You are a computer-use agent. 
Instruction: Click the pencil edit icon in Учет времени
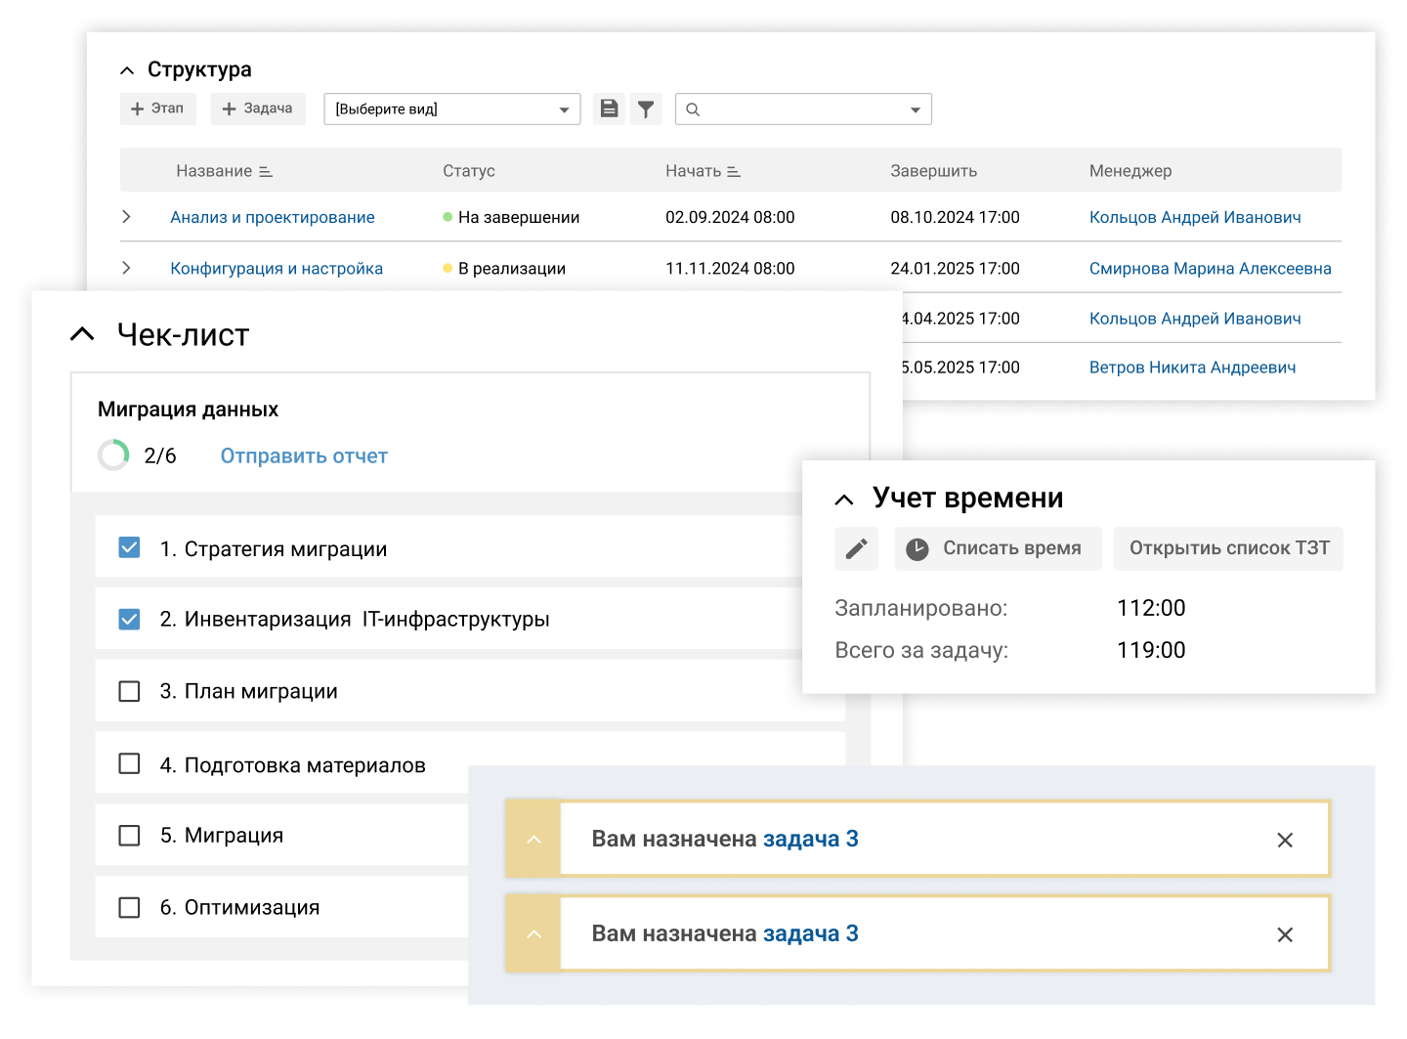[856, 548]
